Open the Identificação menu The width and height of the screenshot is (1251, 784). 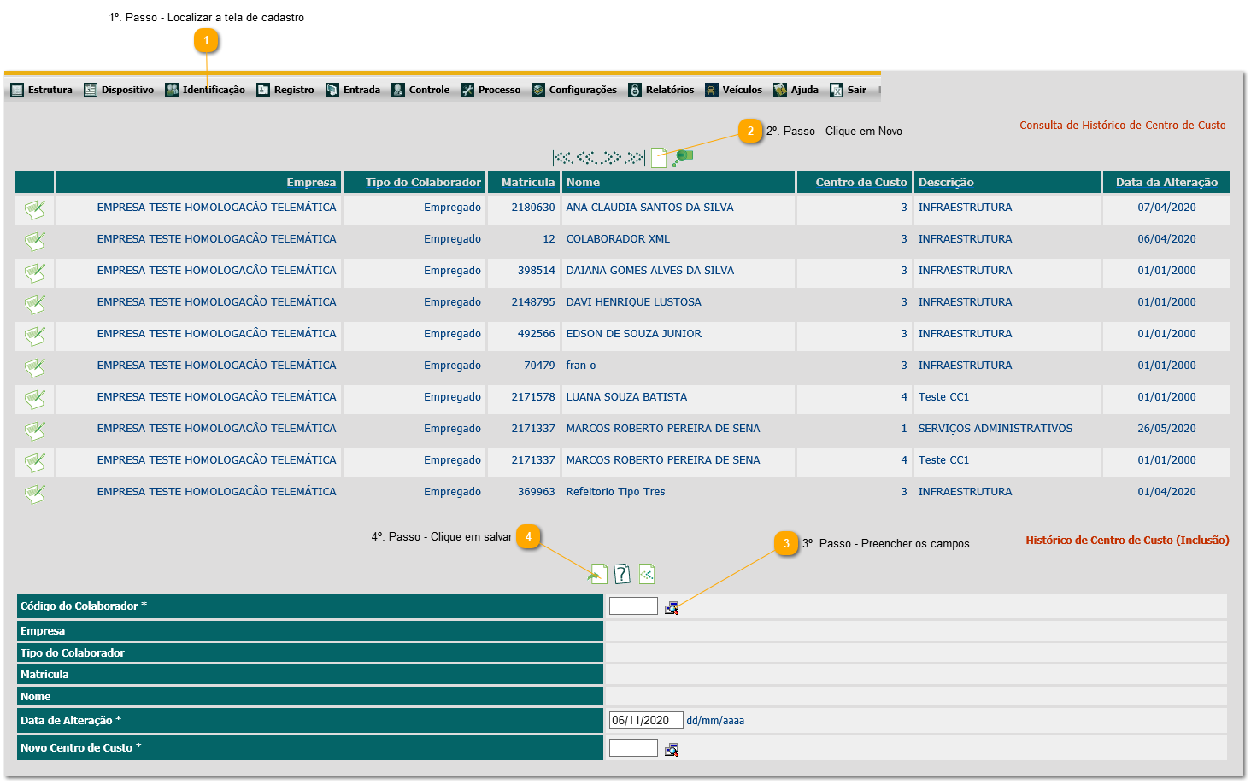(205, 90)
